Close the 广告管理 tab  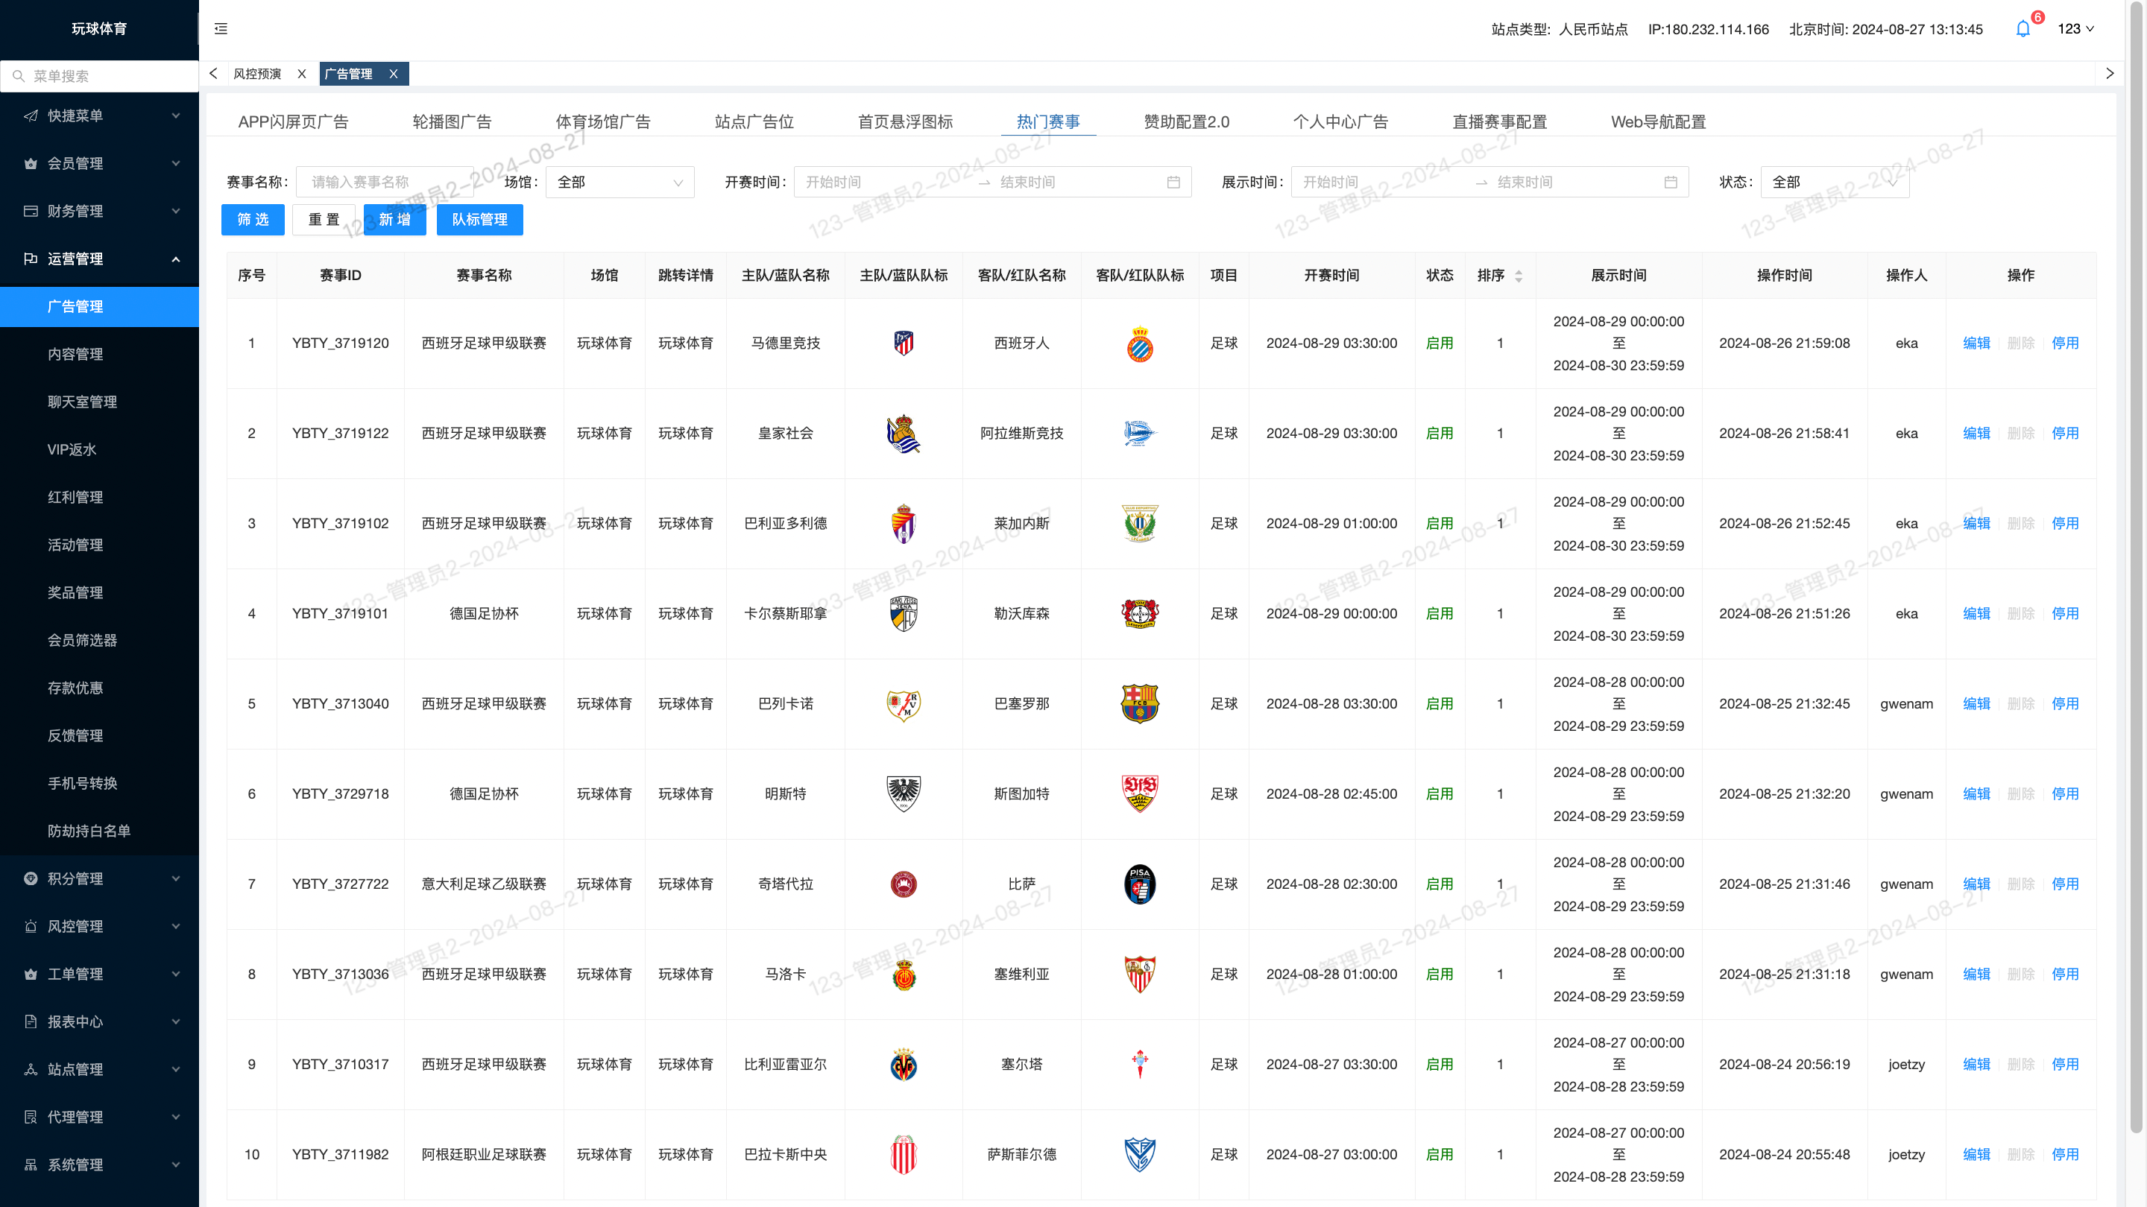click(x=394, y=75)
